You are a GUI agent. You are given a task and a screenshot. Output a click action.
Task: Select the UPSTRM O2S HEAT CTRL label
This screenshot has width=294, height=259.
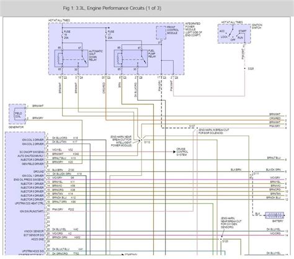click(29, 204)
